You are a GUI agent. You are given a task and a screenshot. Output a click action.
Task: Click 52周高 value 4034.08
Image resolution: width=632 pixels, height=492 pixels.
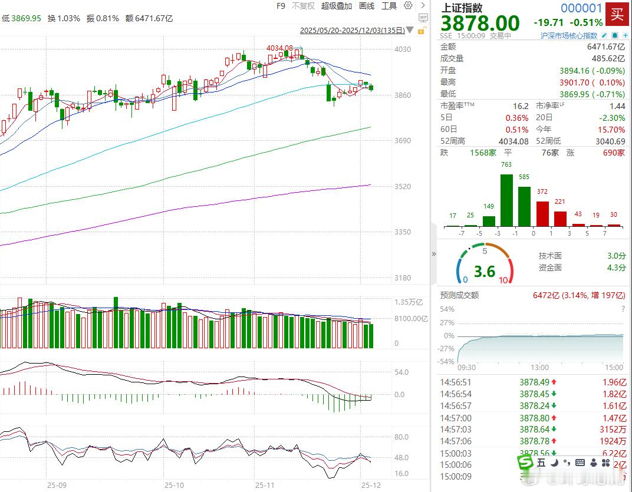tap(513, 141)
